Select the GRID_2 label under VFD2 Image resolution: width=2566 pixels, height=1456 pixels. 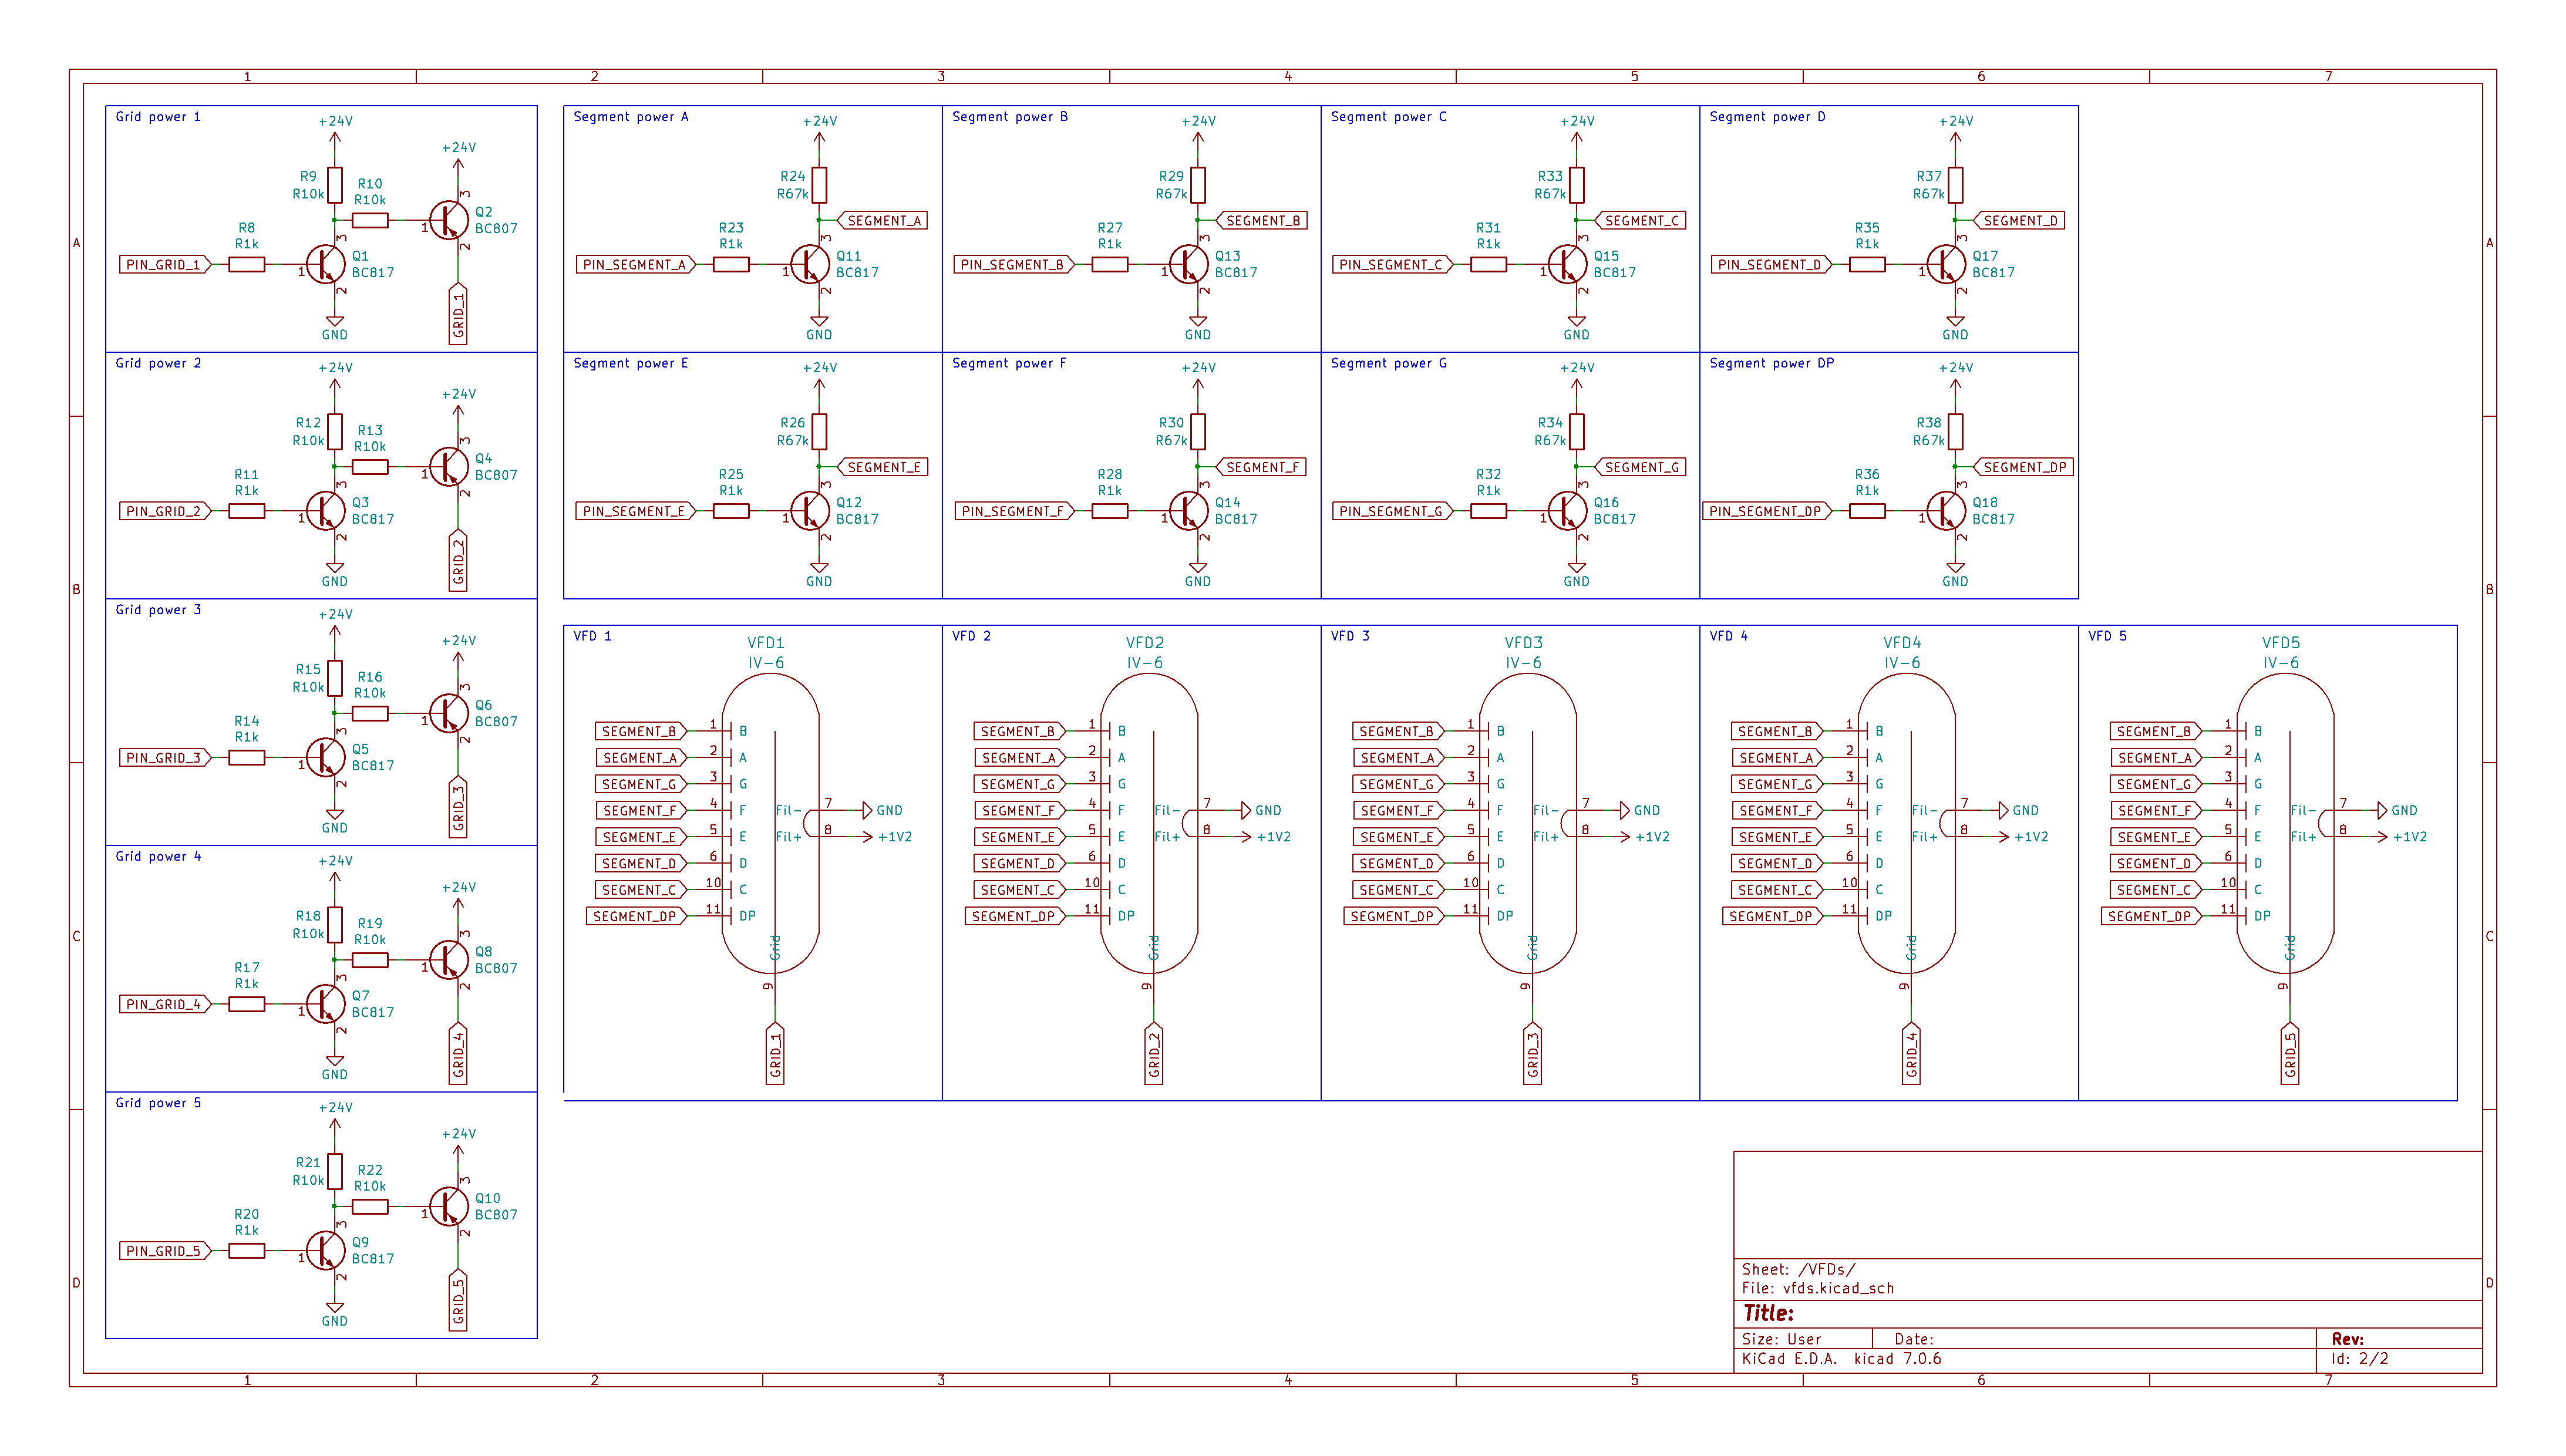(x=1154, y=1054)
